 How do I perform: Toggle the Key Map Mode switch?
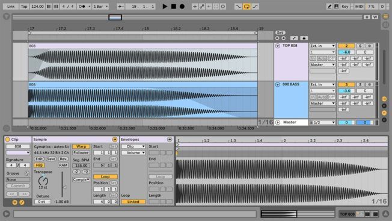click(x=345, y=7)
